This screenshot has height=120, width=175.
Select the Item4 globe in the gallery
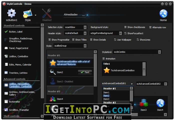point(160,103)
